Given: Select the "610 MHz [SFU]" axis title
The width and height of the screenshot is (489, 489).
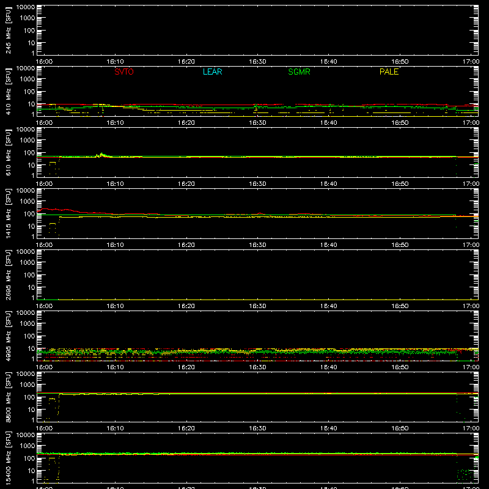Looking at the screenshot, I should click(8, 152).
